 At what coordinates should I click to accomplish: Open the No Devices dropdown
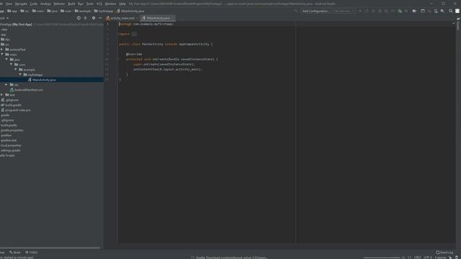coord(344,12)
